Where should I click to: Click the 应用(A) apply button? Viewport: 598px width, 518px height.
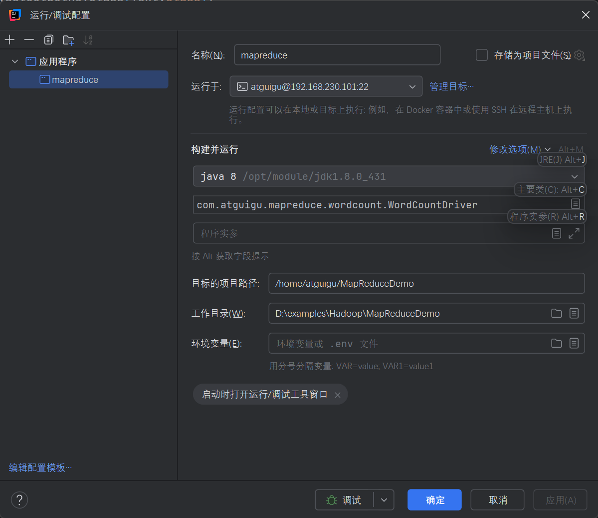coord(560,500)
